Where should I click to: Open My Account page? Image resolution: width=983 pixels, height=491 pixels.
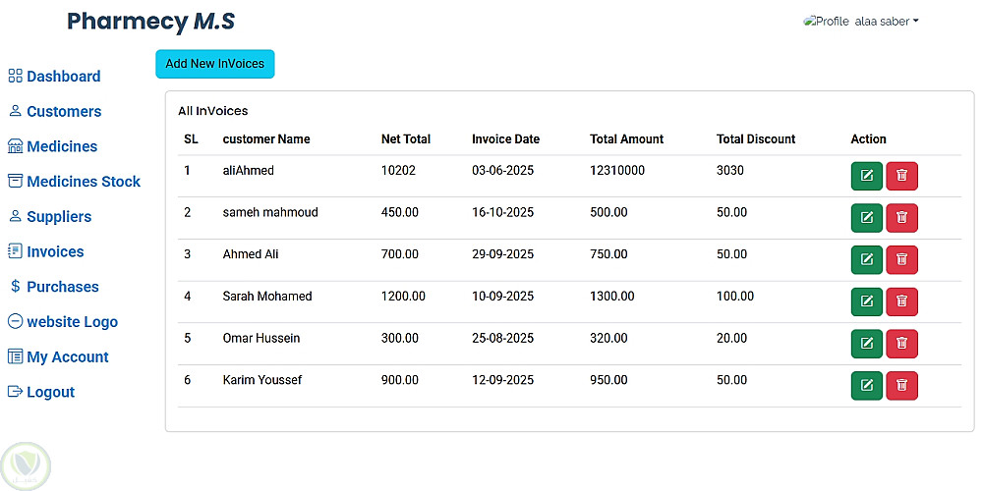(x=68, y=357)
